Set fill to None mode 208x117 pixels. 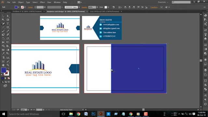pyautogui.click(x=9, y=78)
